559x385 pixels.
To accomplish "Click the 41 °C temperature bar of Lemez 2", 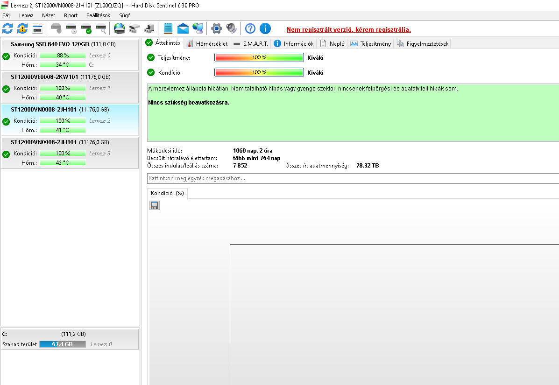I will [63, 130].
